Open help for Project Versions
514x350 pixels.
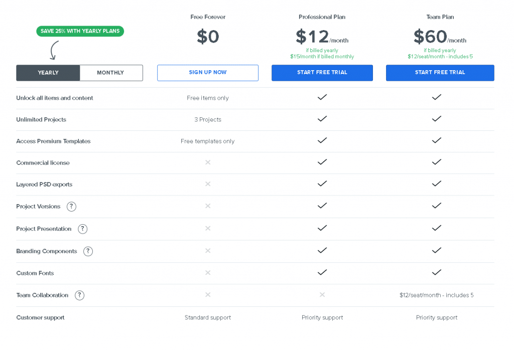71,207
